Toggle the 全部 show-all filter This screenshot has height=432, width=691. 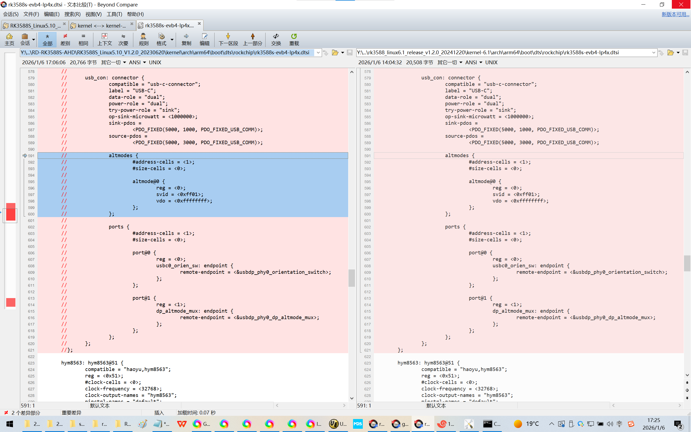tap(48, 39)
